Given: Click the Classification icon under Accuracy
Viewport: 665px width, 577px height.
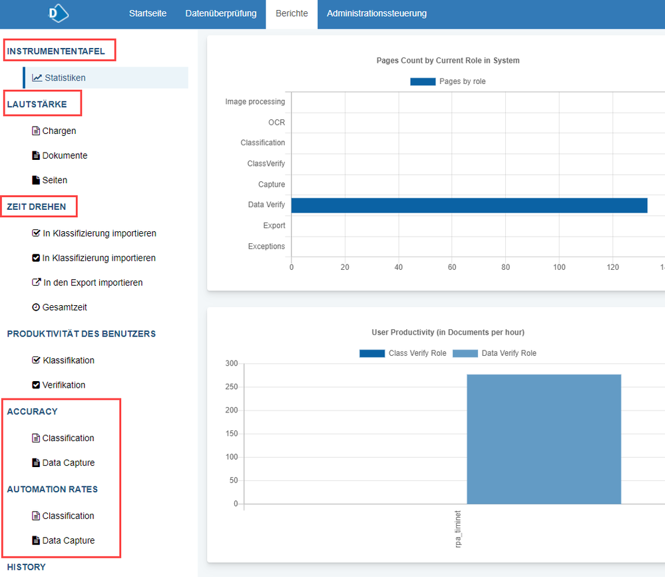Looking at the screenshot, I should click(x=36, y=438).
